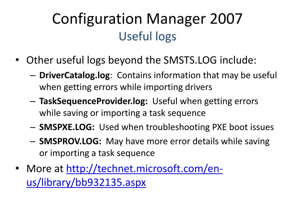Viewport: 295px width, 221px height.
Task: Click 'when getting errors while importing drivers'
Action: pos(126,87)
